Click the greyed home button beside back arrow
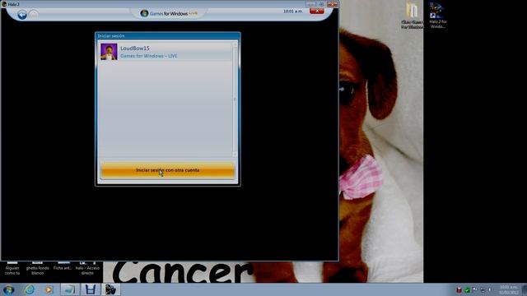The height and width of the screenshot is (296, 527). [x=33, y=15]
